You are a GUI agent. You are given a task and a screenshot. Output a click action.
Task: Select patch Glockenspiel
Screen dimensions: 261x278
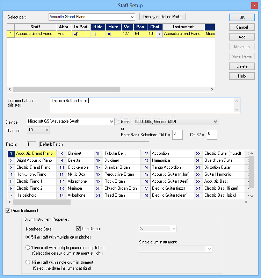pyautogui.click(x=80, y=167)
